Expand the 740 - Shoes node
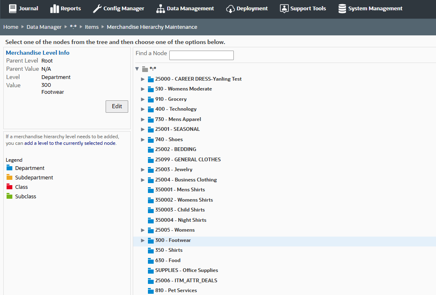Image resolution: width=436 pixels, height=295 pixels. (x=143, y=139)
